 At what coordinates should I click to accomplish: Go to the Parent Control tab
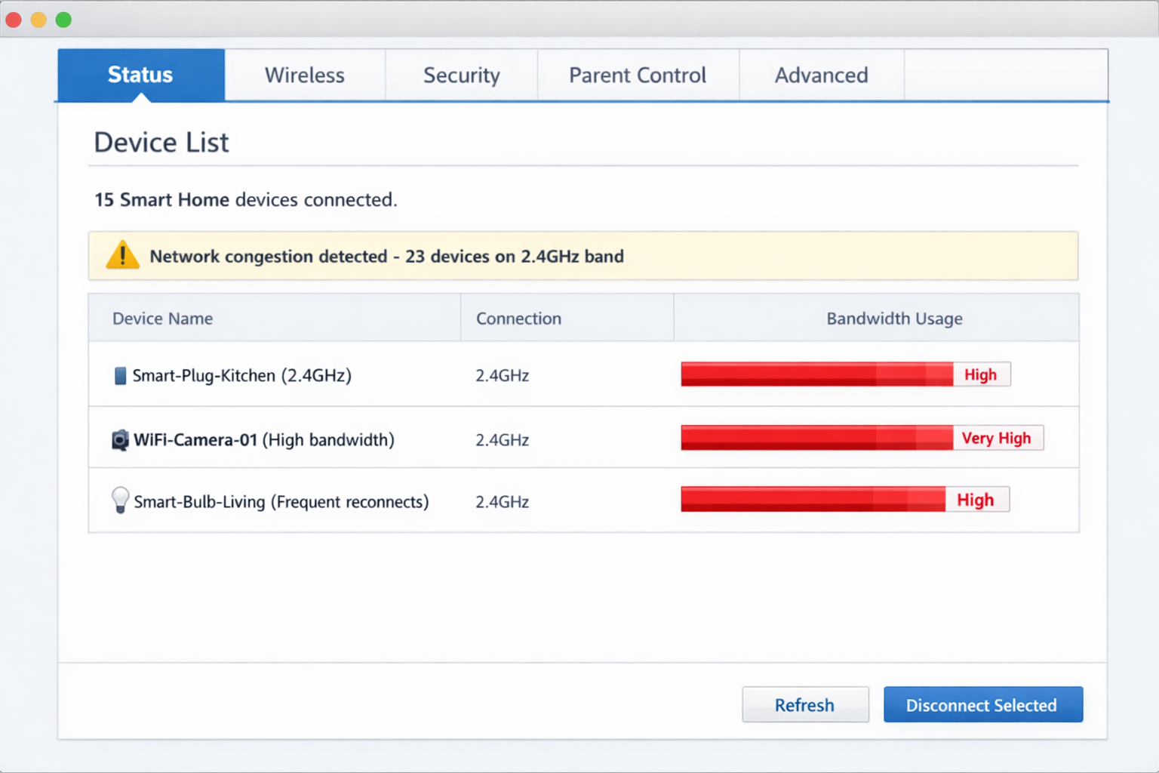[x=637, y=75]
